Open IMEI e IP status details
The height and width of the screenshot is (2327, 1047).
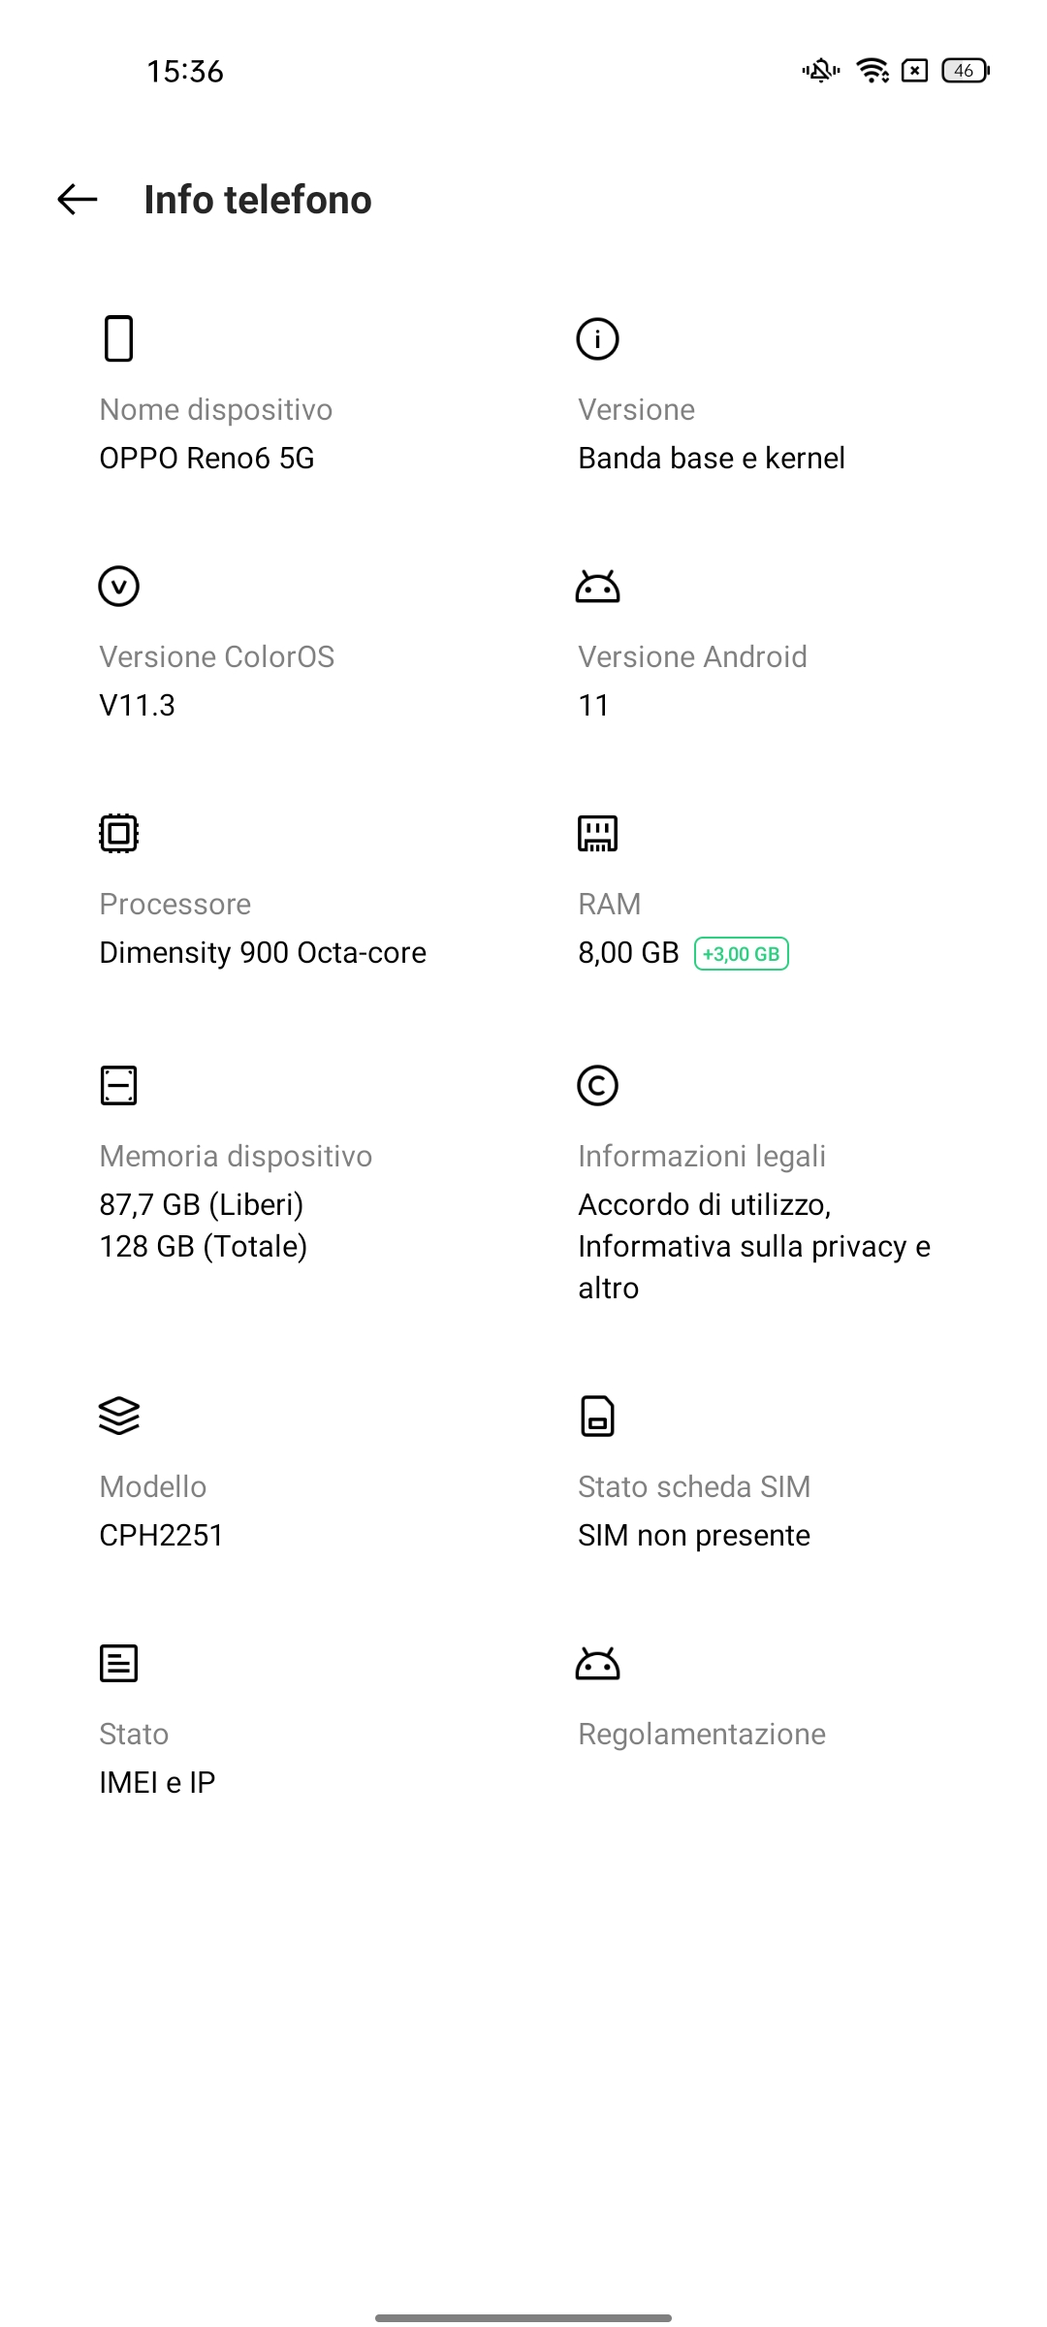point(157,1782)
